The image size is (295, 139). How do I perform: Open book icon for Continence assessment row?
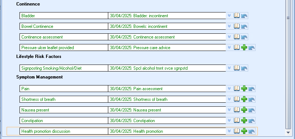237,37
